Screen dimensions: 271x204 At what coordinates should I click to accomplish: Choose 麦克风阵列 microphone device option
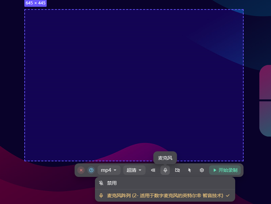click(165, 196)
